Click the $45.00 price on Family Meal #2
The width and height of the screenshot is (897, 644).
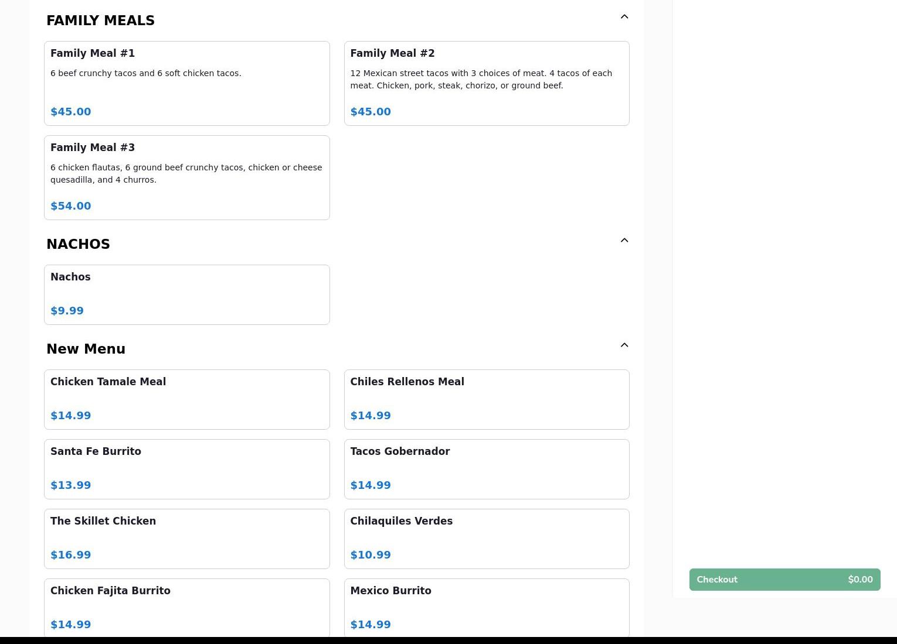point(371,112)
